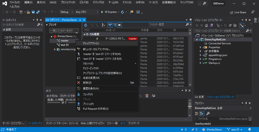The height and width of the screenshot is (132, 259).
Task: Toggle the show local branches filter
Action: tap(110, 25)
